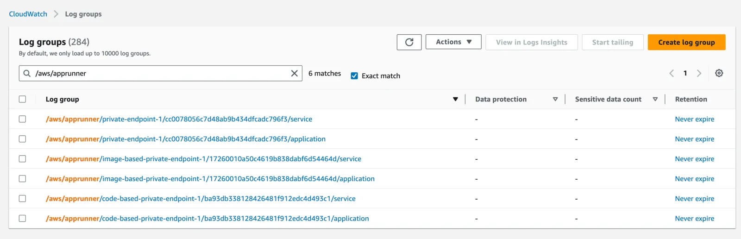Check image-based-private-endpoint-1 service row
This screenshot has width=741, height=239.
pyautogui.click(x=22, y=159)
